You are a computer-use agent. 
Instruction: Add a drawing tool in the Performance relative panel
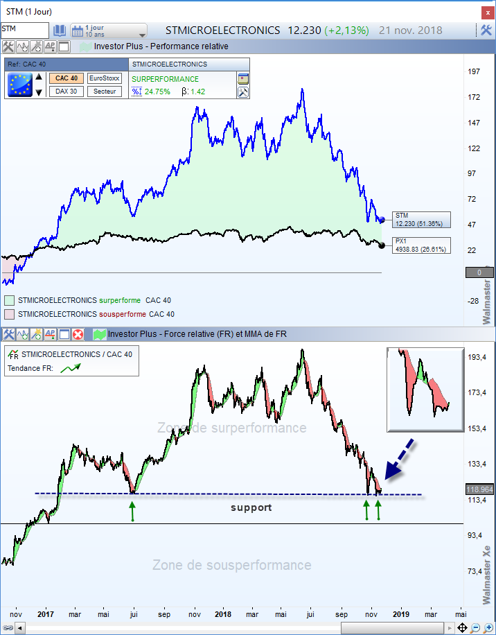36,46
